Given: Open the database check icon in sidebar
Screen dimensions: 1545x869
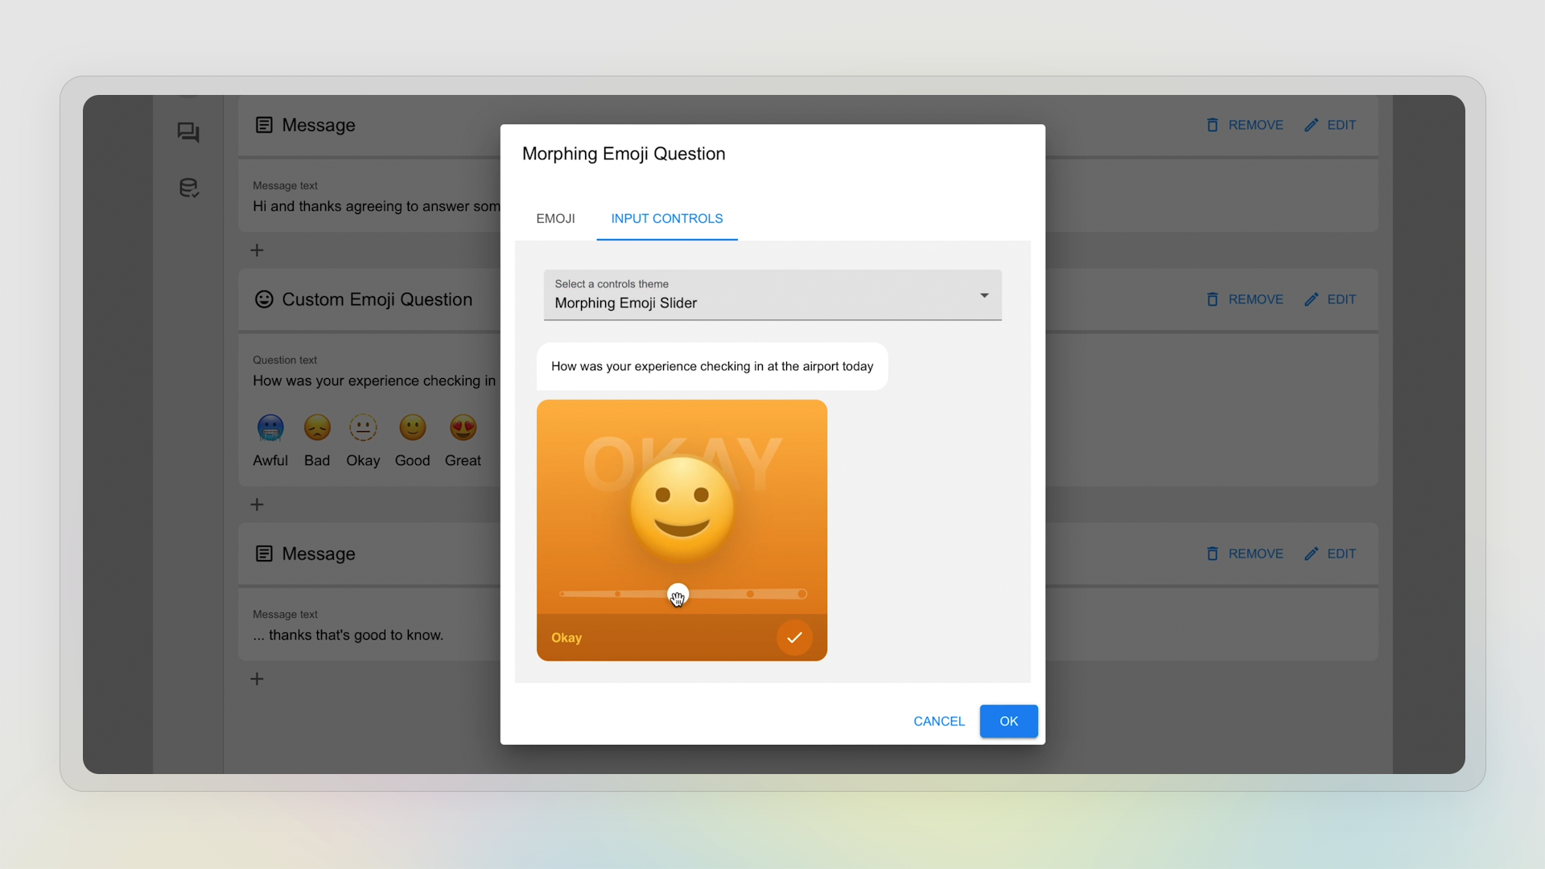Looking at the screenshot, I should (188, 188).
